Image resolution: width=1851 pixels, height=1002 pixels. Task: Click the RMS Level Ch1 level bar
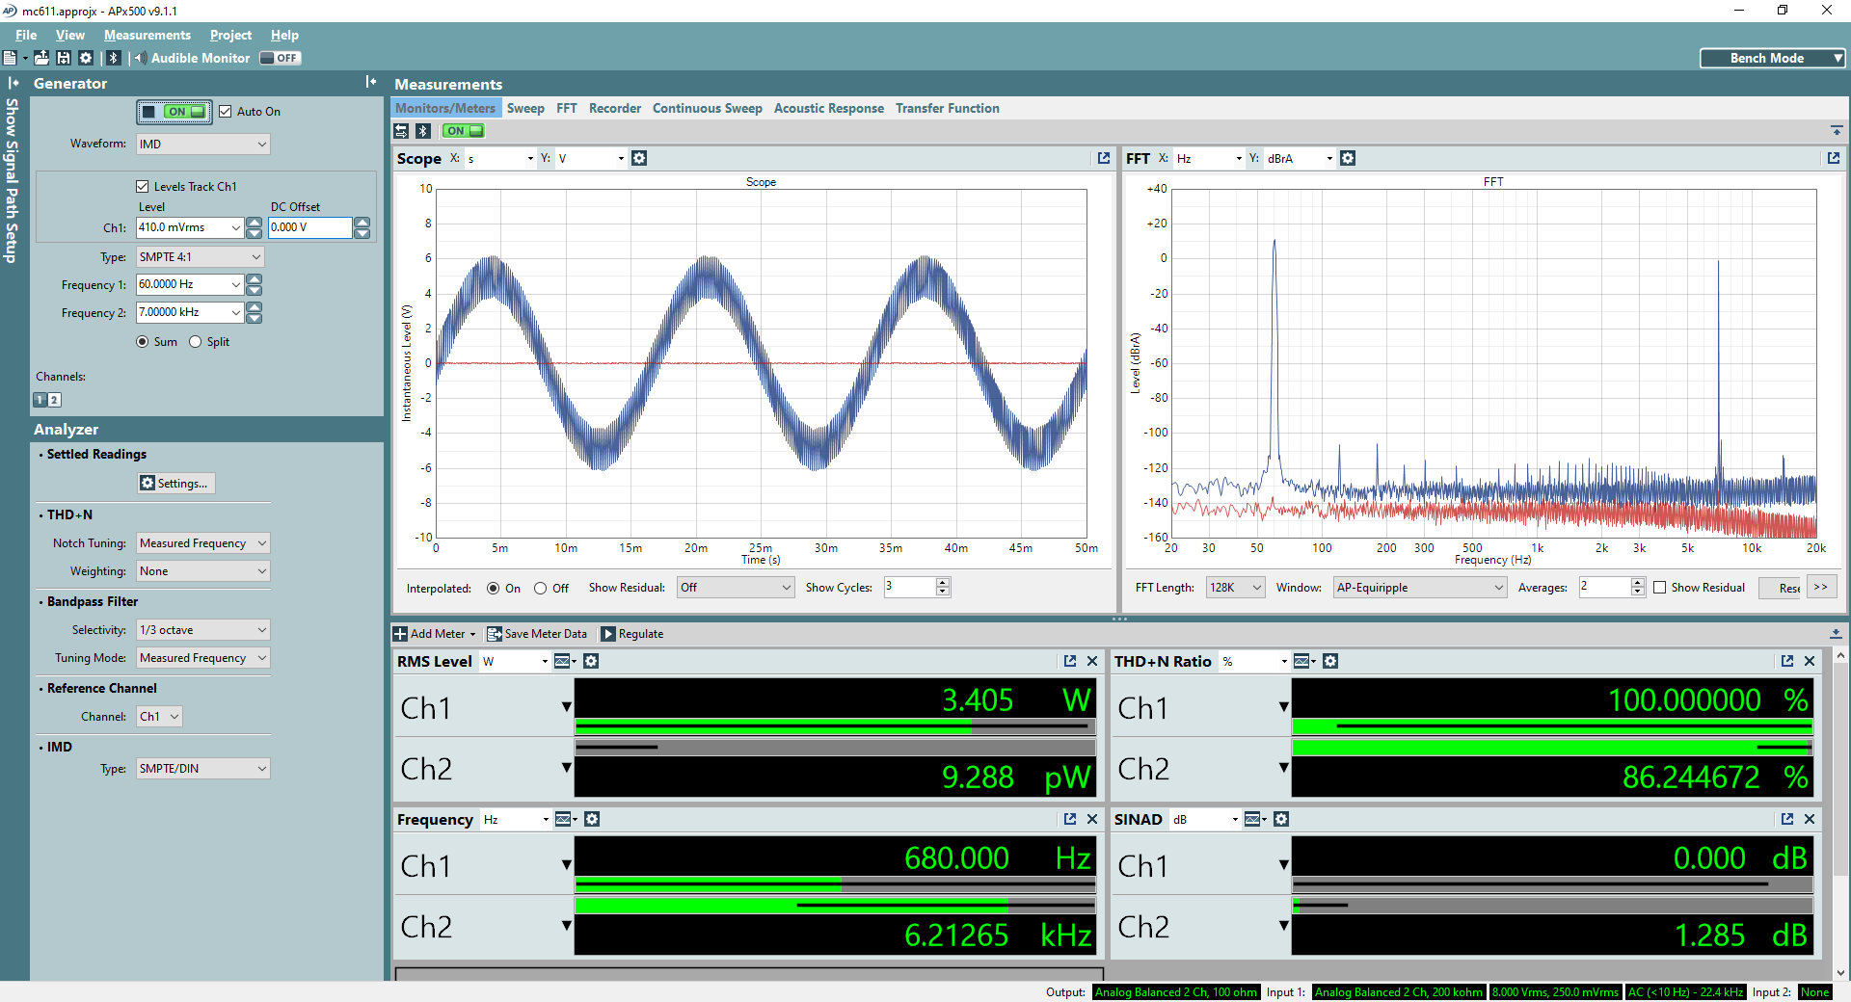835,727
